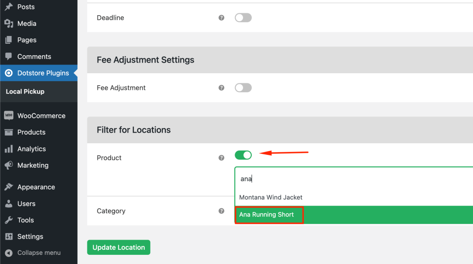The width and height of the screenshot is (473, 264).
Task: Disable the Product filter toggle
Action: (243, 155)
